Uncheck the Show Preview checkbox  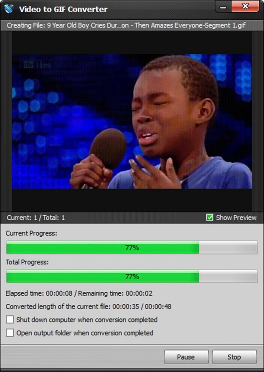click(x=209, y=217)
